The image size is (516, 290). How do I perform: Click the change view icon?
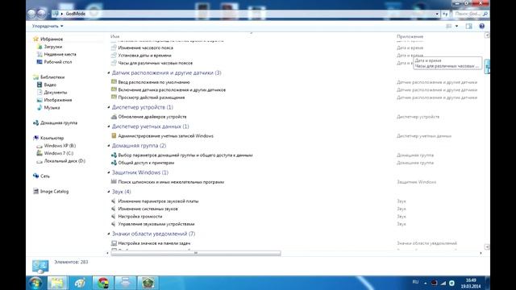(x=449, y=26)
